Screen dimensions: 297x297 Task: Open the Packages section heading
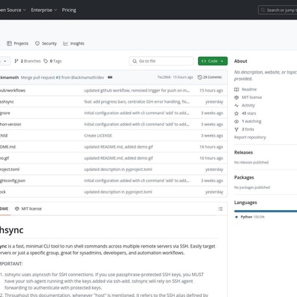(x=244, y=178)
